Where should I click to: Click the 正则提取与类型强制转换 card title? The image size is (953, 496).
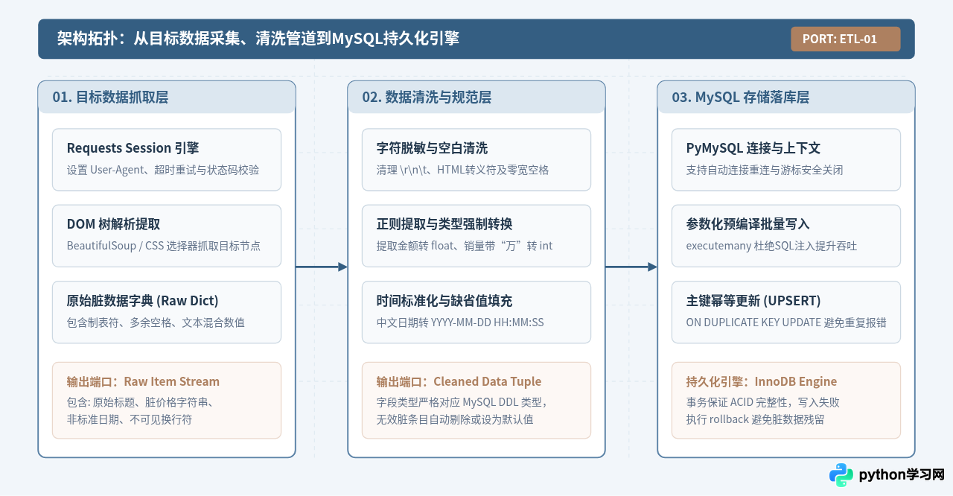coord(444,224)
